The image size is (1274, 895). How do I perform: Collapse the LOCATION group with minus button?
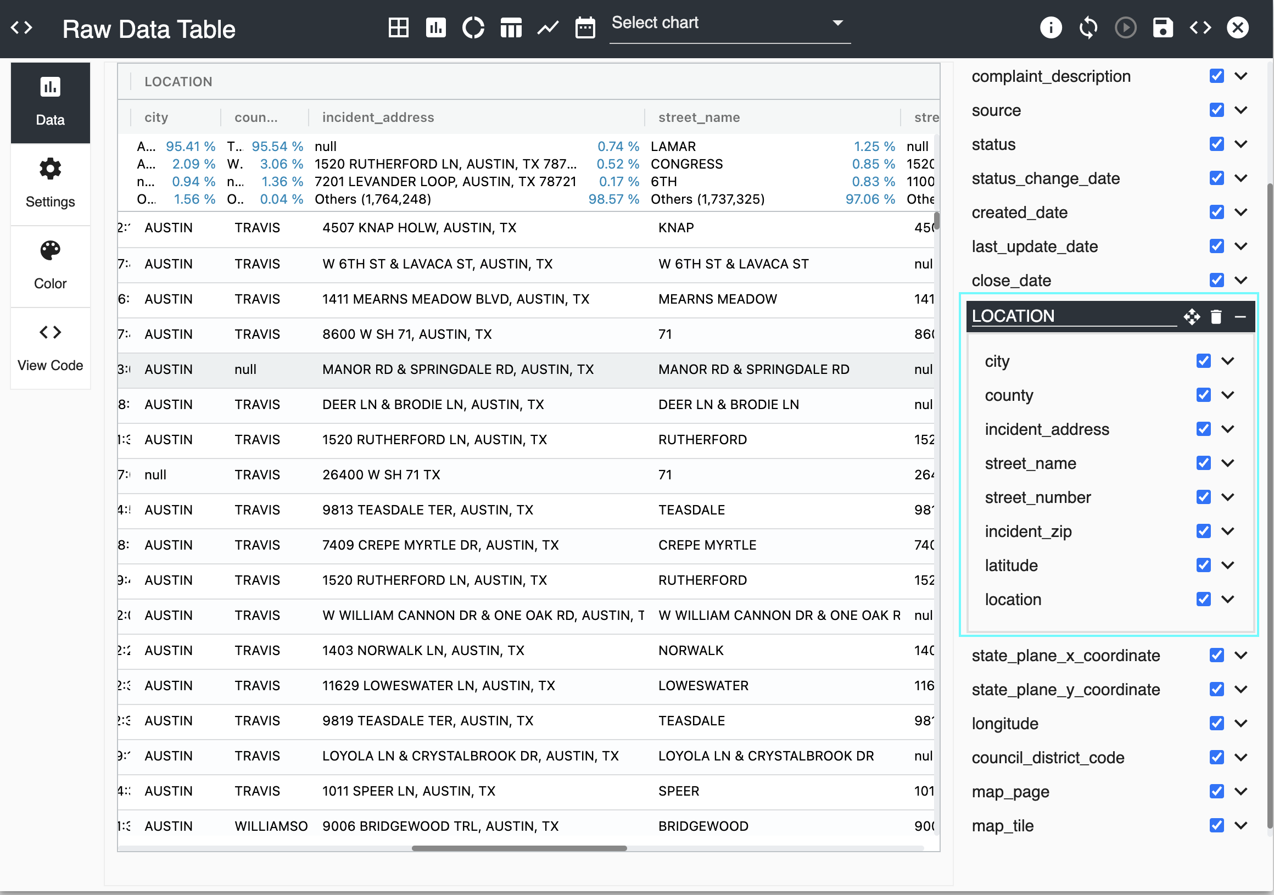[1241, 316]
